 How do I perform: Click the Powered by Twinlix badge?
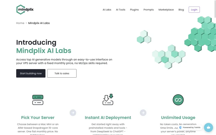pos(190,127)
